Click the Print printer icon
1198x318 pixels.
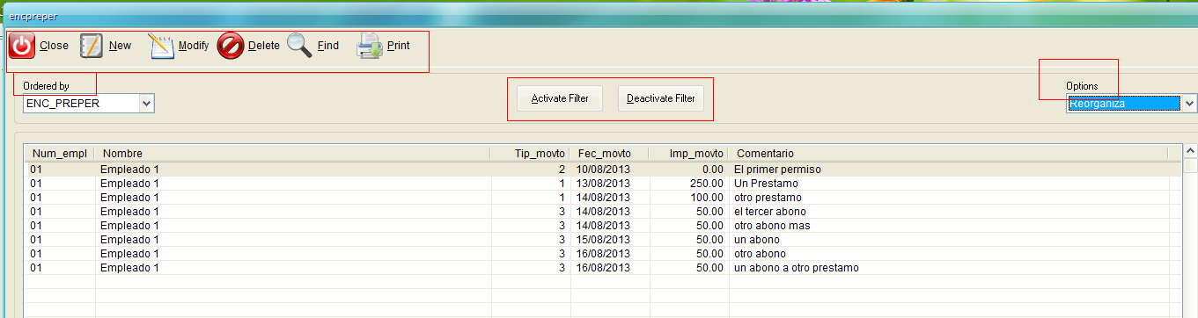(370, 46)
